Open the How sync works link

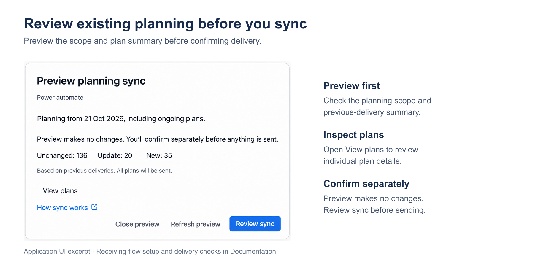(x=62, y=208)
